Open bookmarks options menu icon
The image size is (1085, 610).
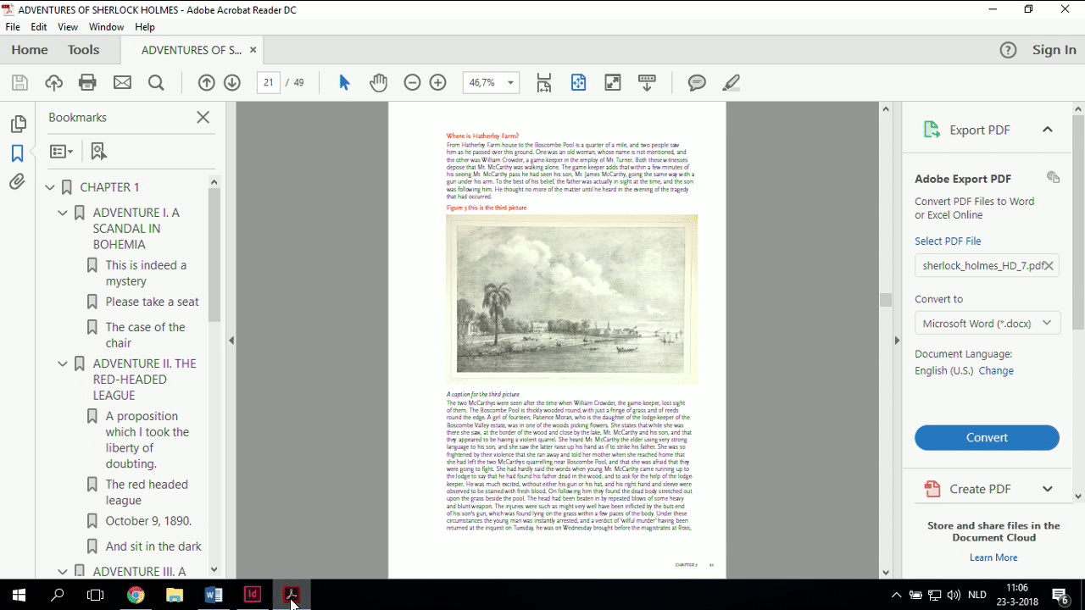pos(61,152)
